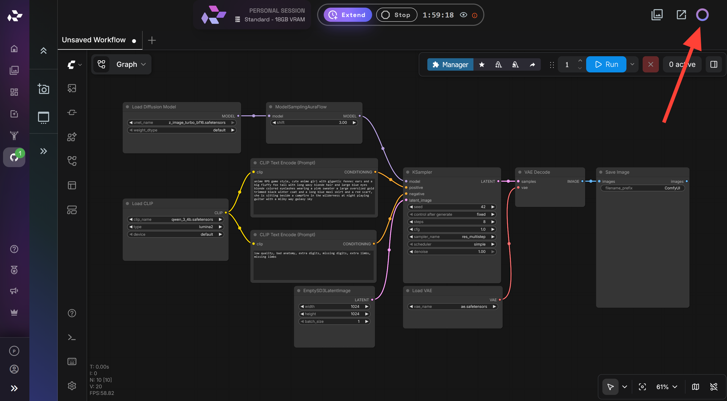Toggle collapse dot on Load Diffusion Model node

128,107
